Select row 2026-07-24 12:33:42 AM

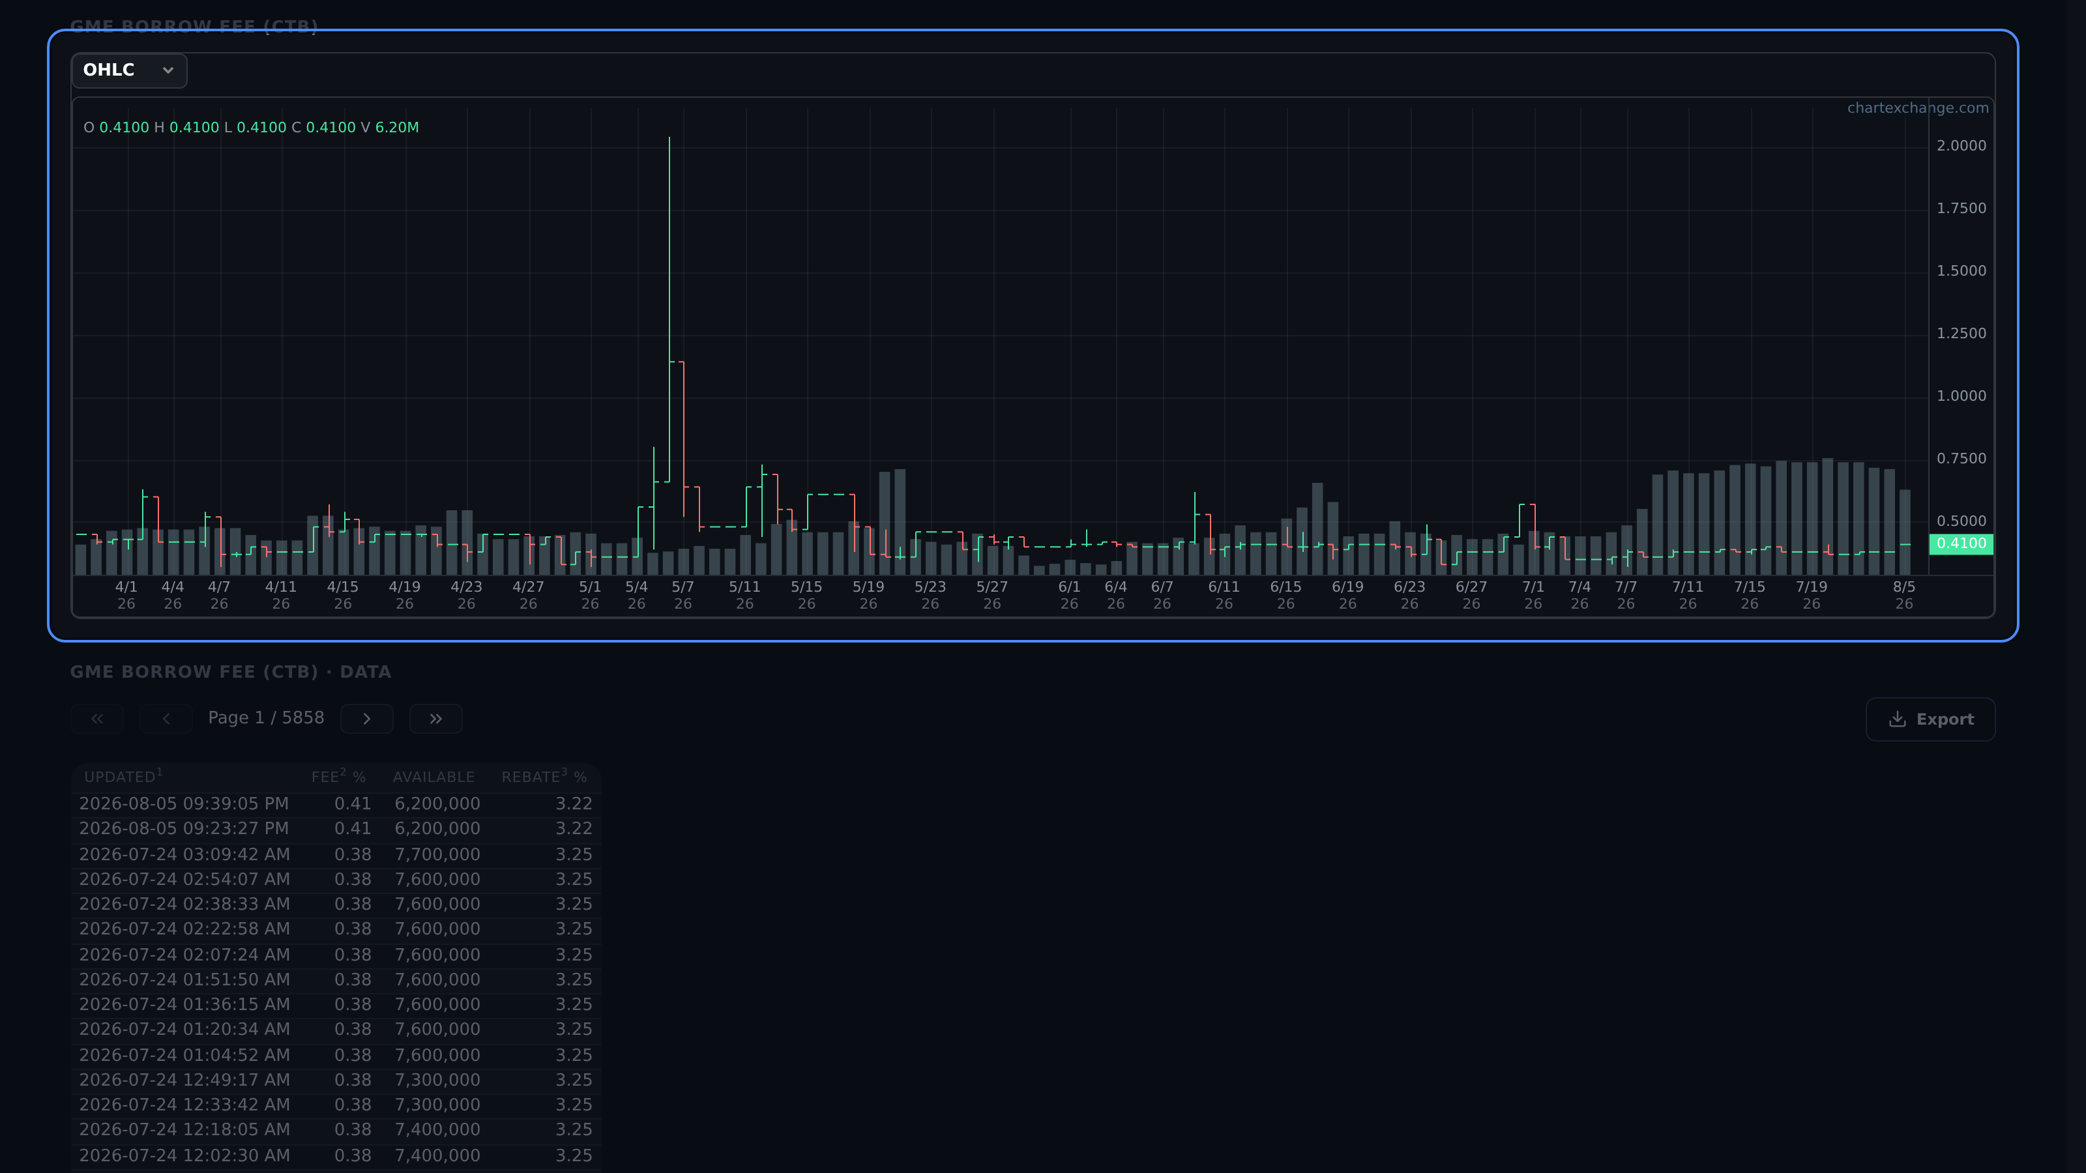[336, 1105]
